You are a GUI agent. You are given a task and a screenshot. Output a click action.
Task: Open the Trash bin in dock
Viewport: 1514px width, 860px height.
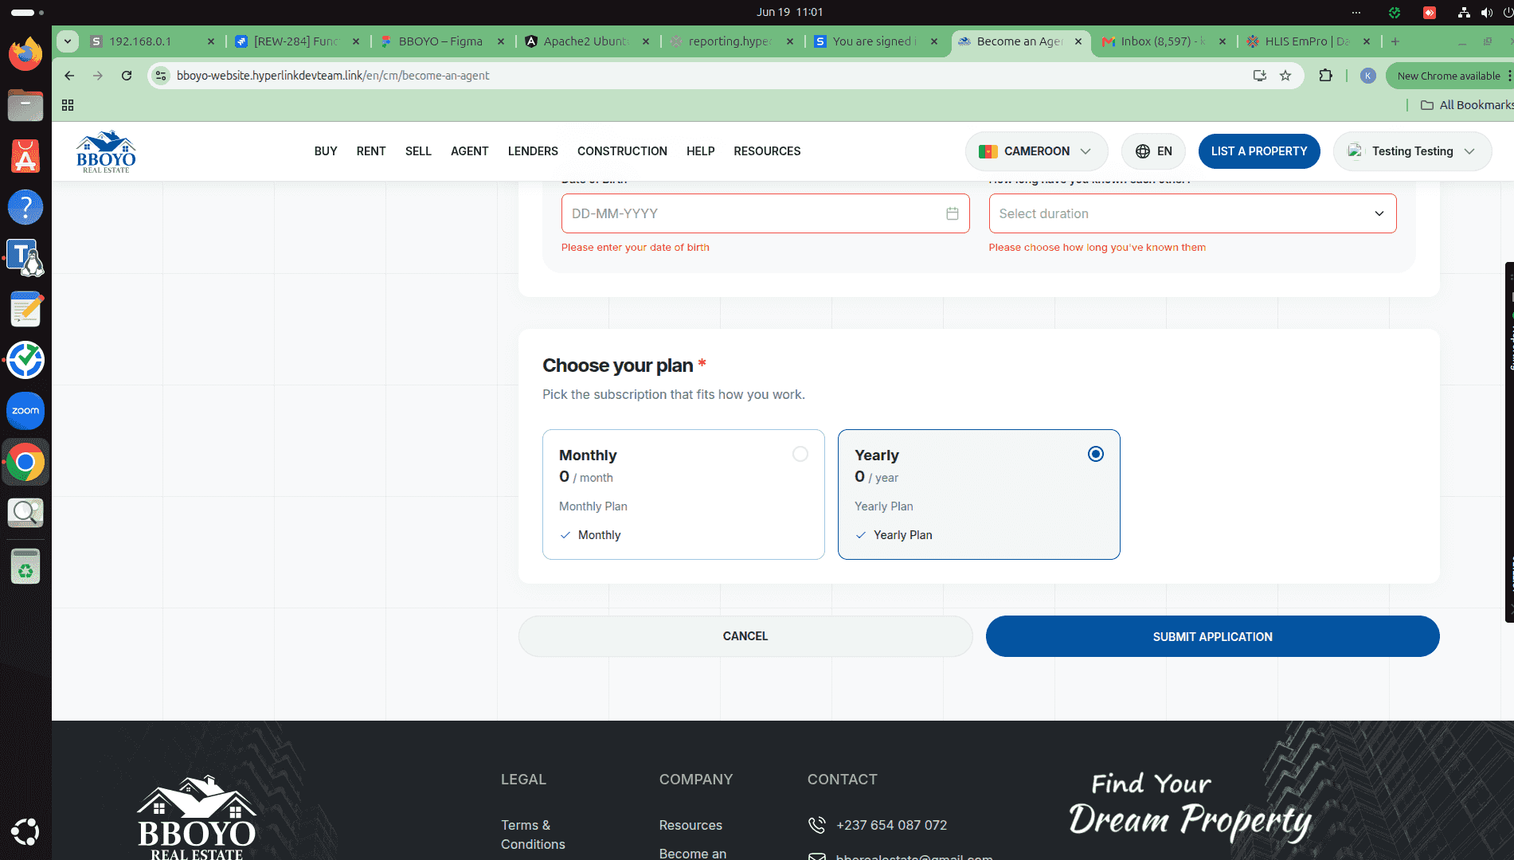(25, 565)
